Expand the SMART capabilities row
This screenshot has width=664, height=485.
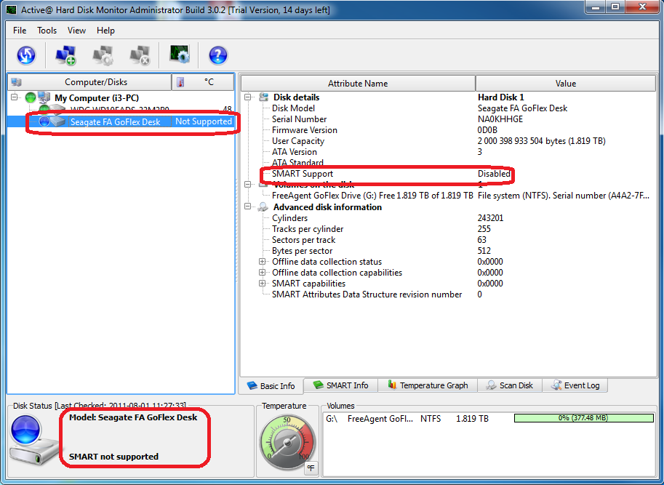coord(262,284)
